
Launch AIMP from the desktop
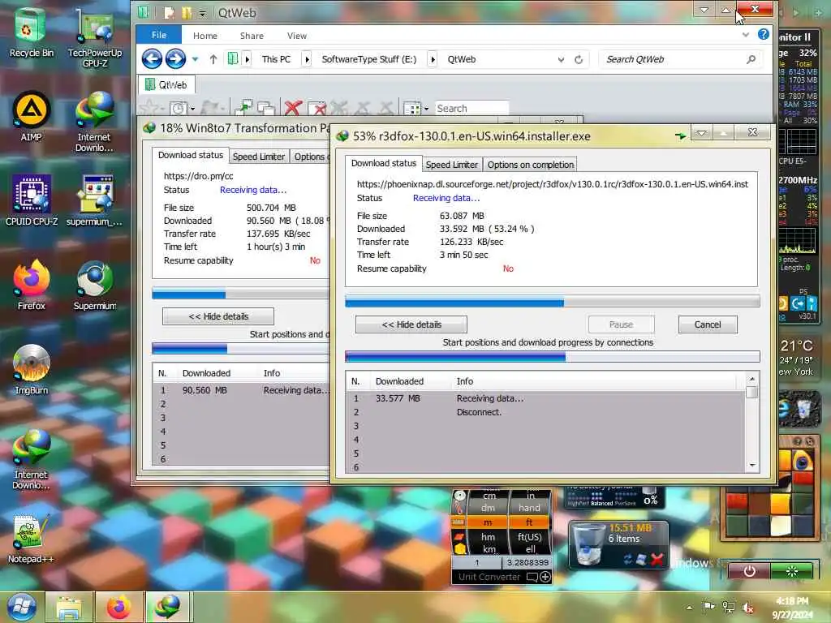[32, 117]
